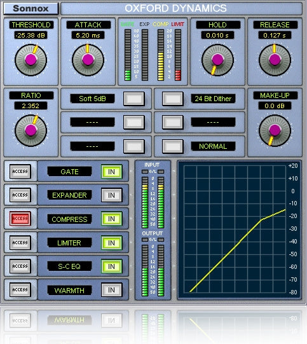Click the LIMITER section label

click(69, 243)
